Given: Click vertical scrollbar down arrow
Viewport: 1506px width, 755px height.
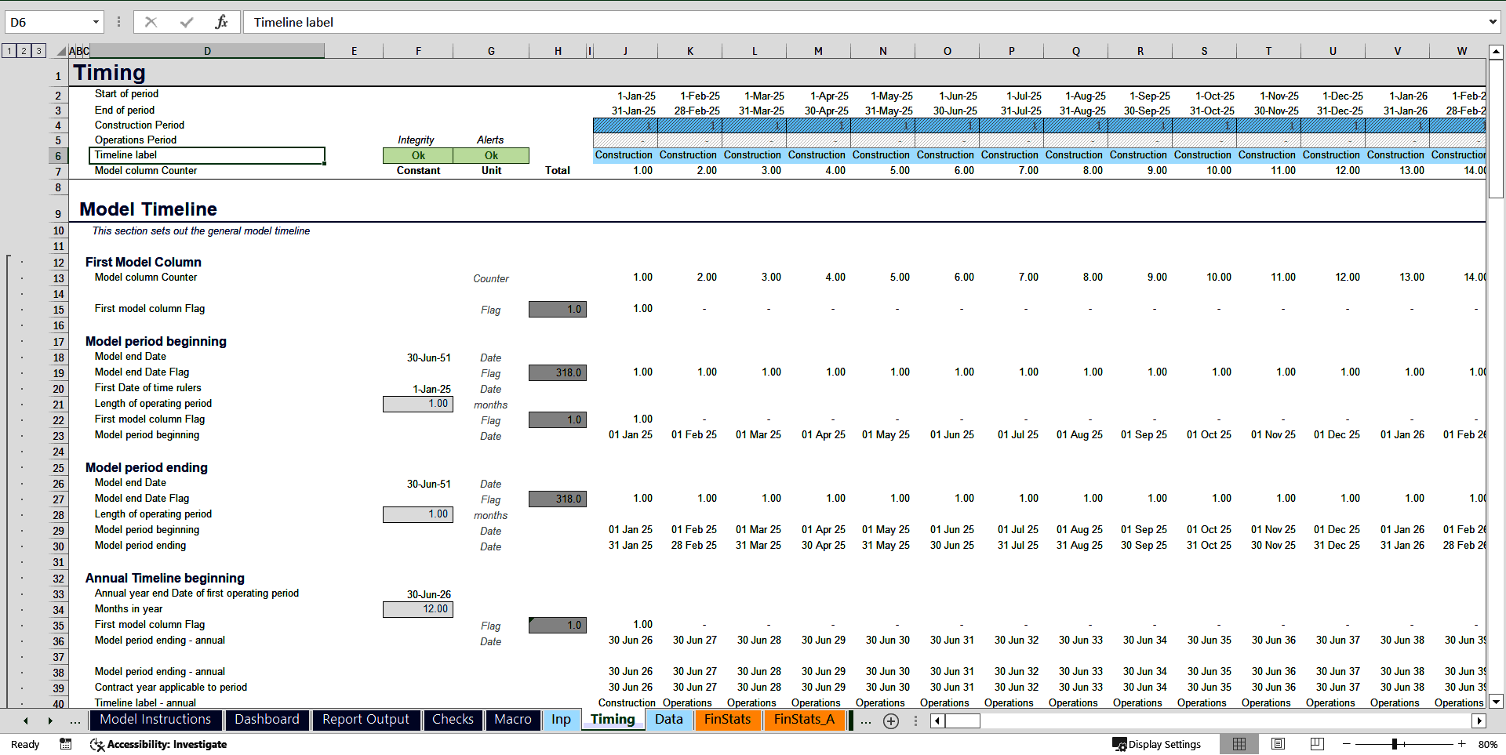Looking at the screenshot, I should tap(1496, 702).
